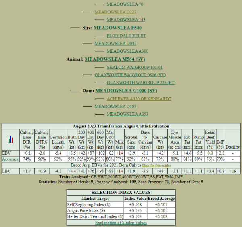Select the Heifer Dairy Terminal Index ($) label
This screenshot has width=242, height=227.
95,216
